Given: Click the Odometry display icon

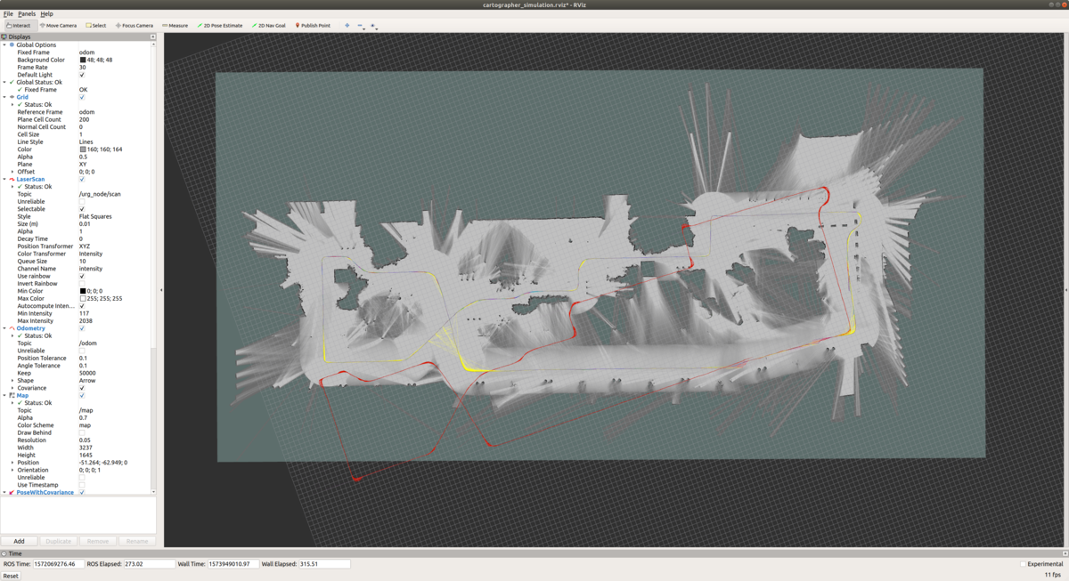Looking at the screenshot, I should [12, 328].
